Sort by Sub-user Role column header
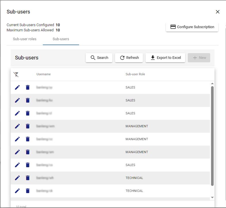This screenshot has height=208, width=226. 135,74
